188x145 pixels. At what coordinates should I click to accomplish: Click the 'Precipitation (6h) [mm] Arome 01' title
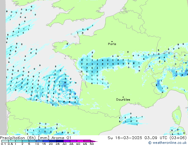[x=36, y=138]
